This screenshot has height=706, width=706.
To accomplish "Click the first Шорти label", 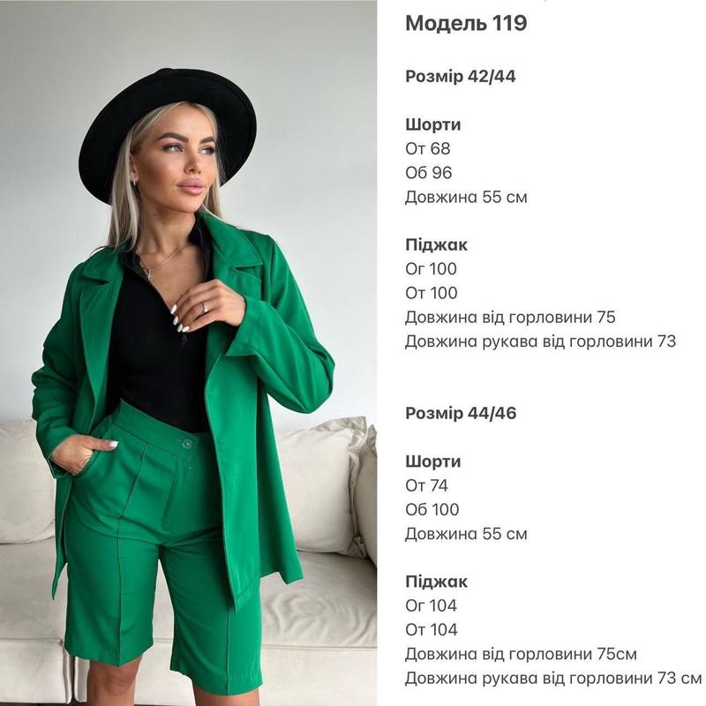I will (x=433, y=124).
